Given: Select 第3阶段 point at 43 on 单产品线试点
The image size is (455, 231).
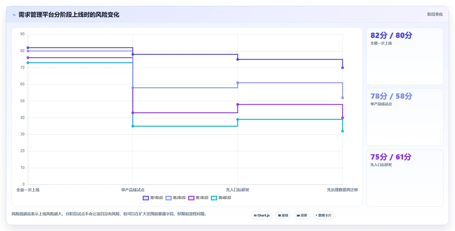Looking at the screenshot, I should point(133,113).
